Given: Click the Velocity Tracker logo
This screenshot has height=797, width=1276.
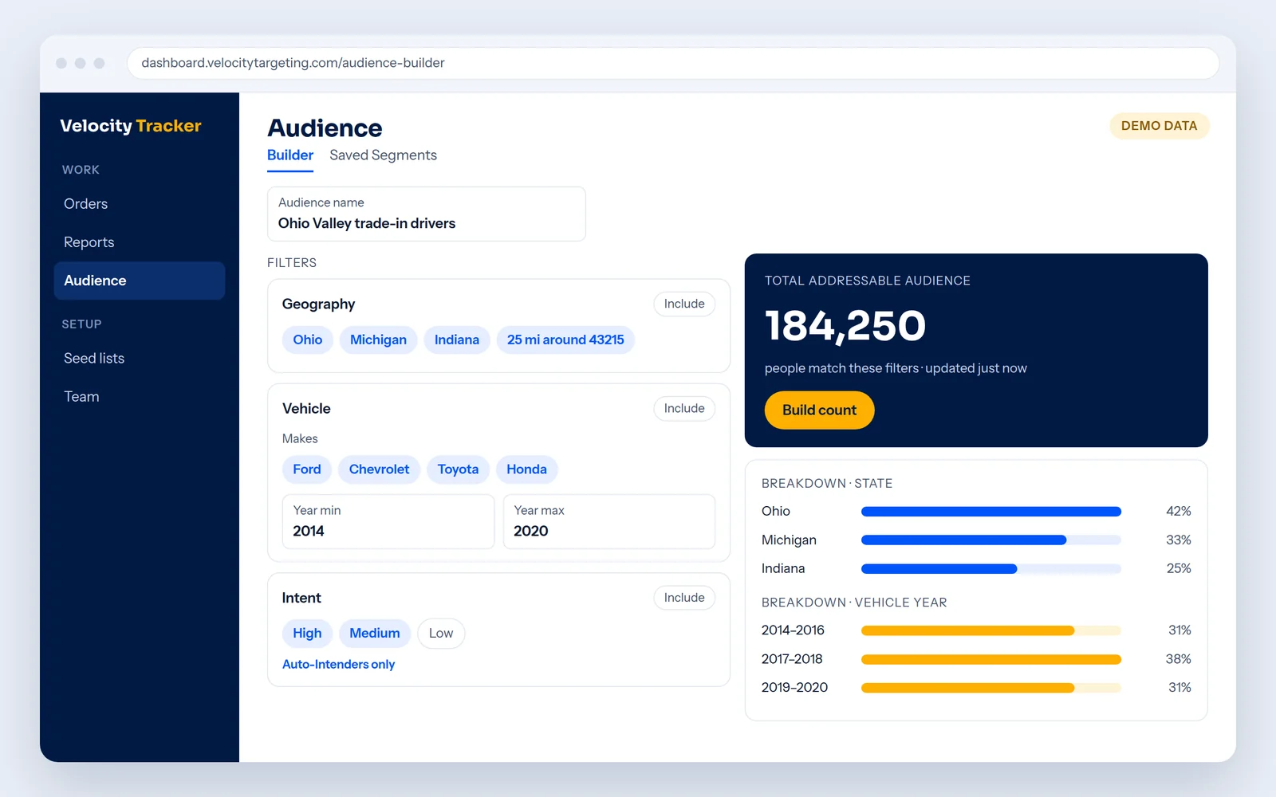Looking at the screenshot, I should [131, 126].
